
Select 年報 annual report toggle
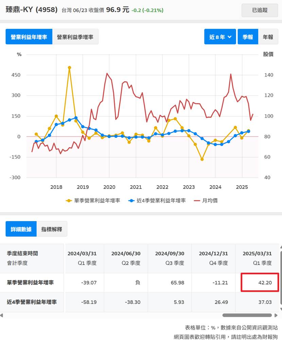(268, 37)
